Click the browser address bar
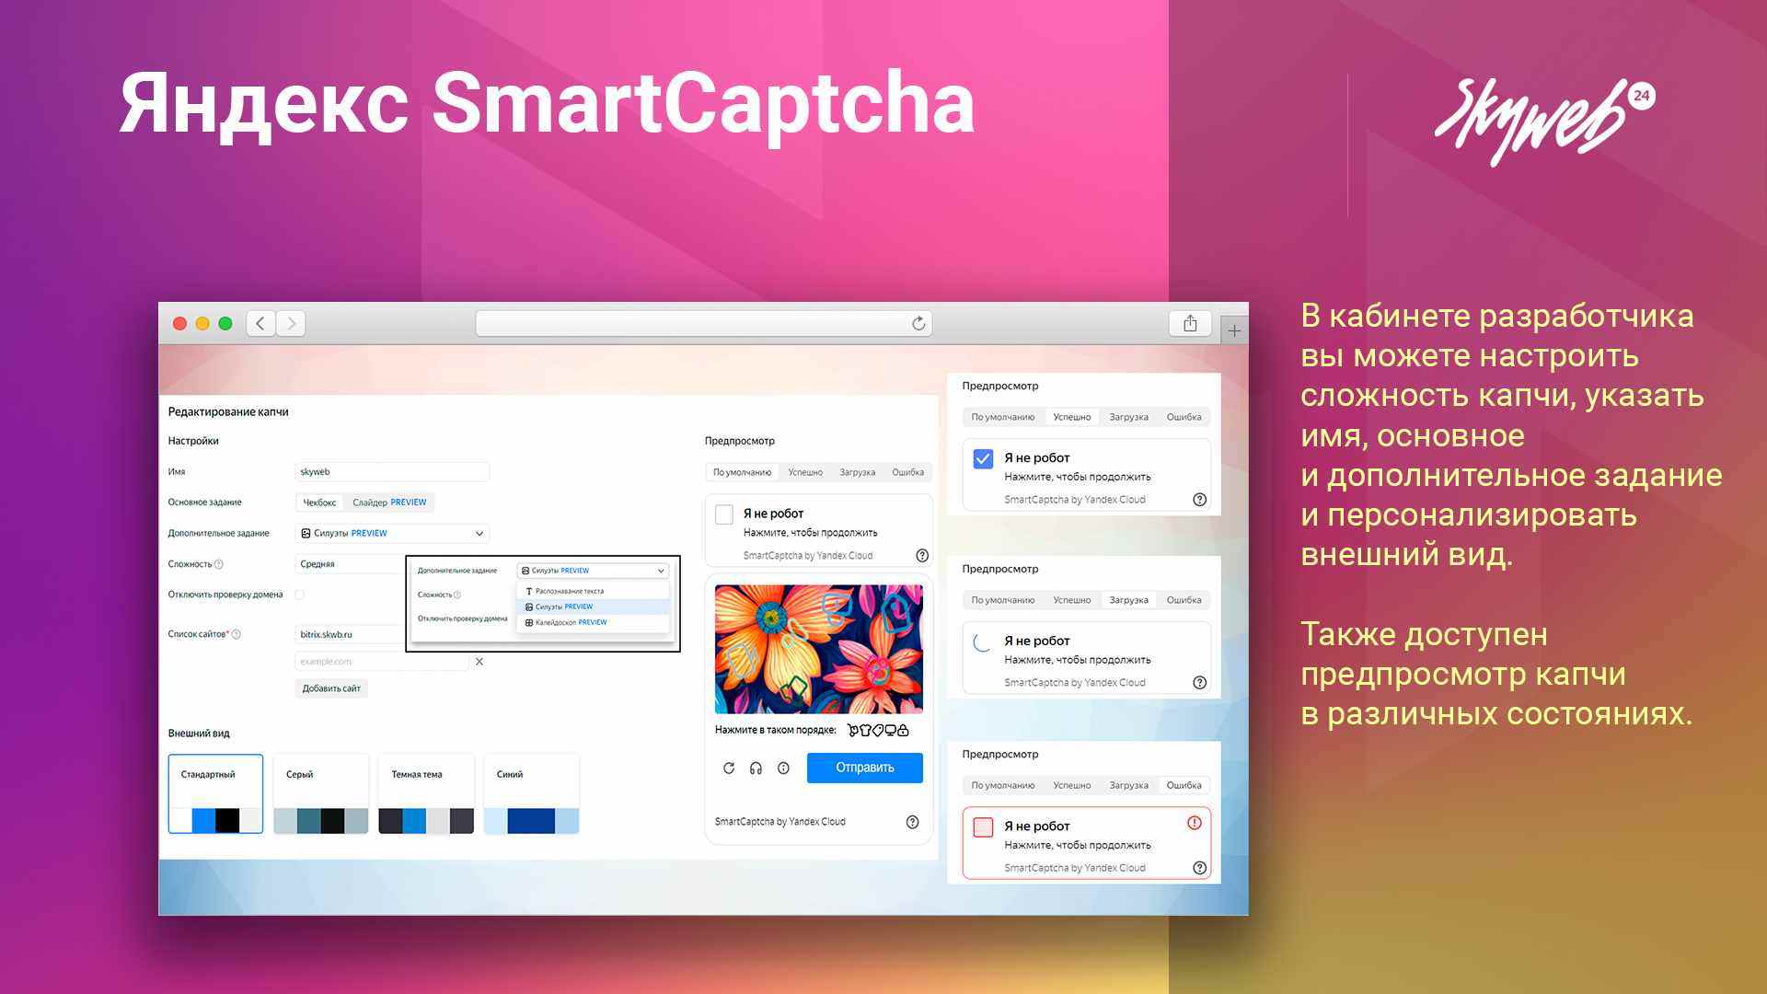The image size is (1767, 994). coord(704,323)
